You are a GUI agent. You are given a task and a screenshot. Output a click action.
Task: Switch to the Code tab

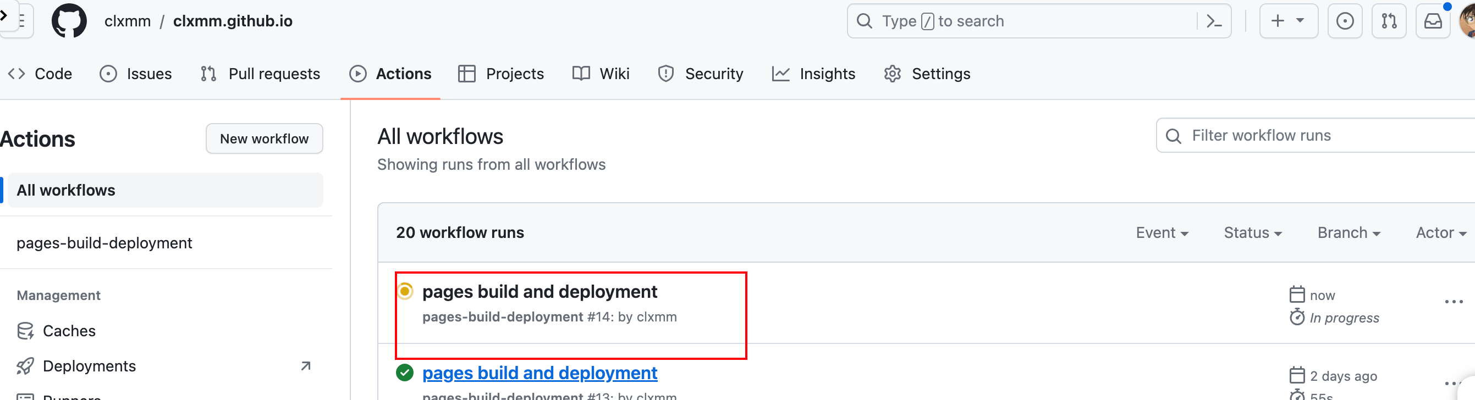[x=40, y=74]
